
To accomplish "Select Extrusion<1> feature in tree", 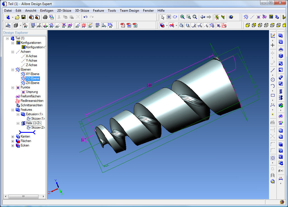I will point(34,114).
